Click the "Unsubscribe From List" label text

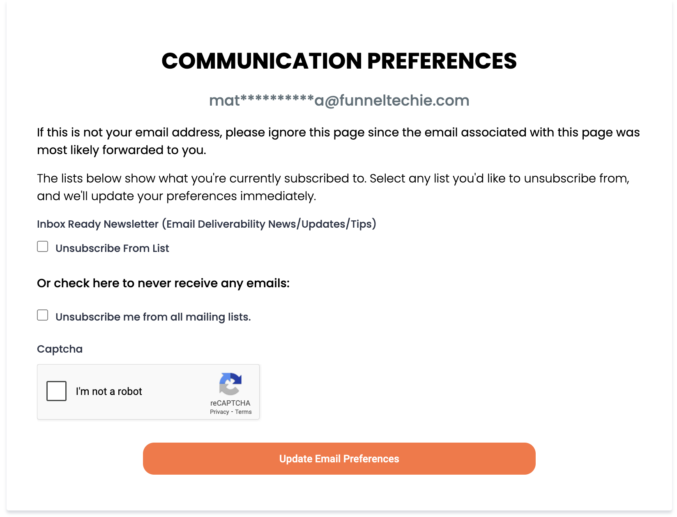(112, 248)
